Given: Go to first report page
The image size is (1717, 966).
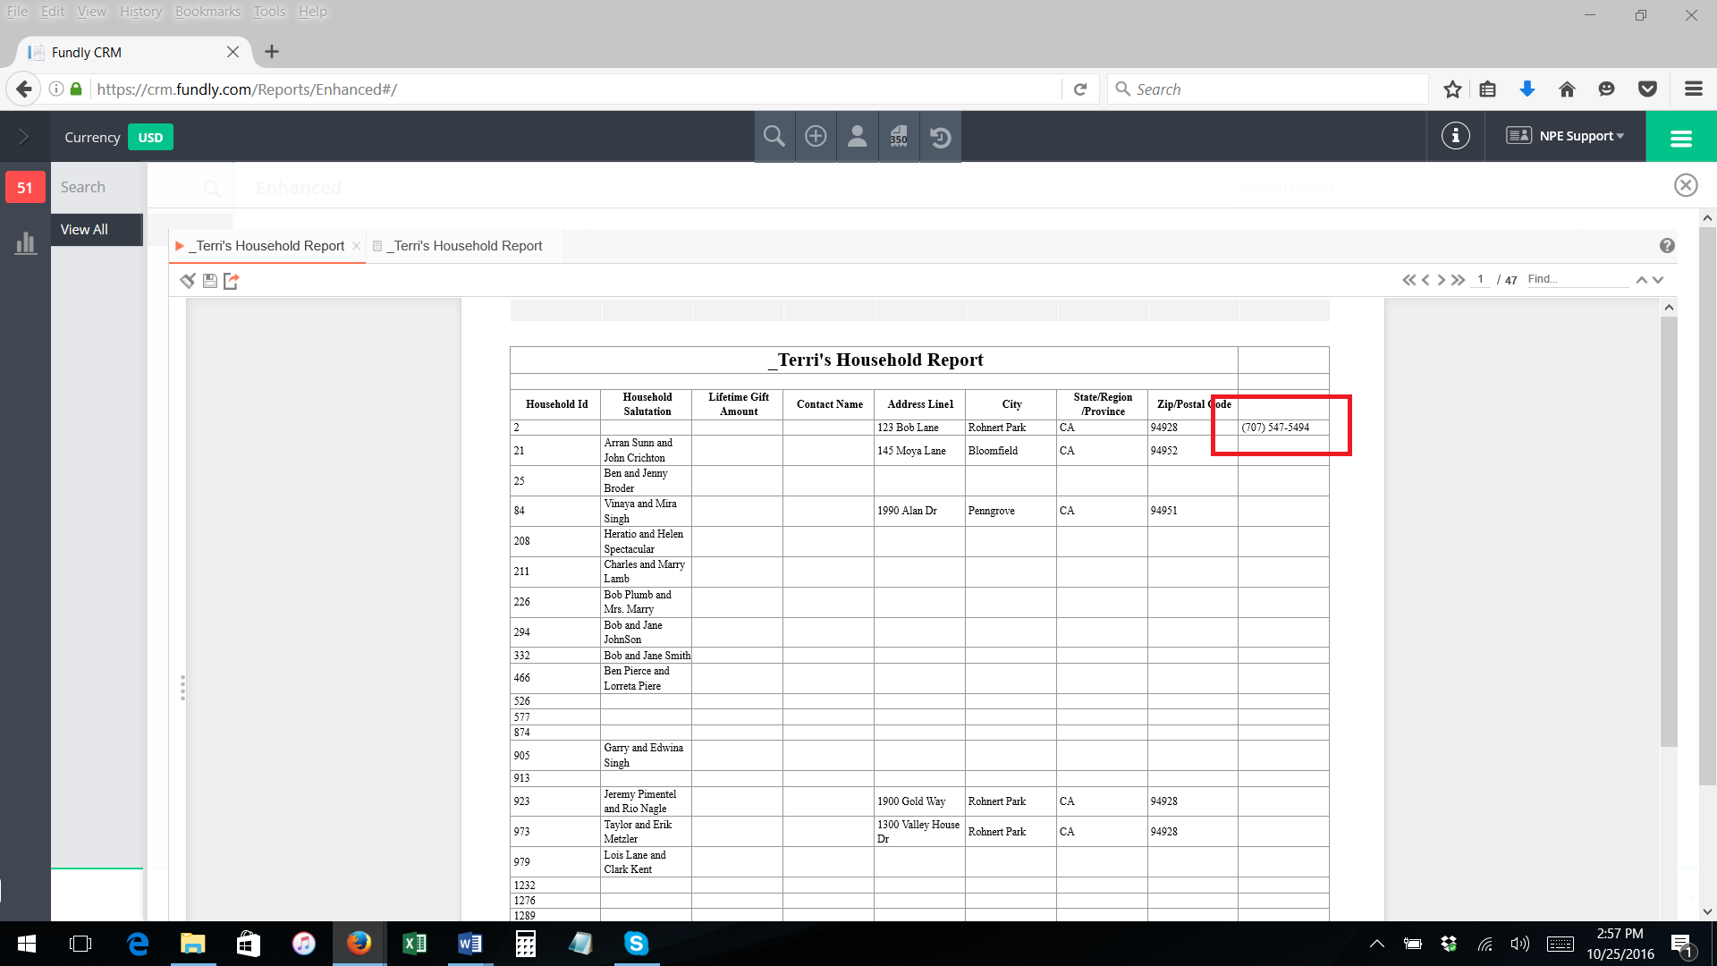Looking at the screenshot, I should click(x=1409, y=280).
